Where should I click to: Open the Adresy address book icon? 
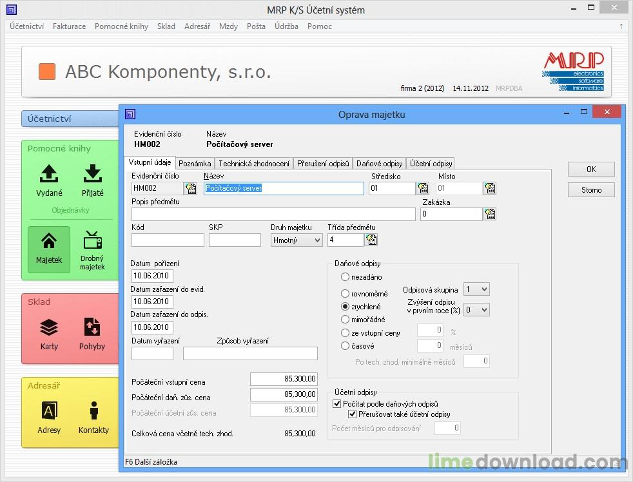(x=49, y=416)
